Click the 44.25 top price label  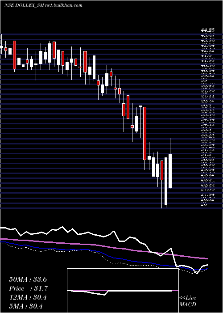[x=208, y=30]
